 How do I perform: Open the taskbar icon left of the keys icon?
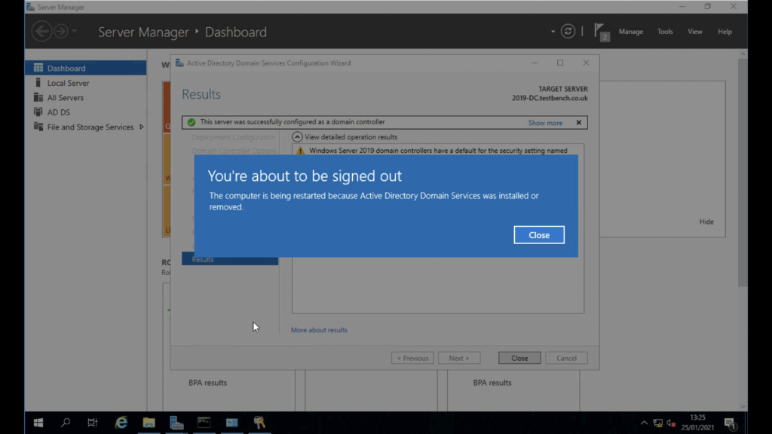coord(231,423)
